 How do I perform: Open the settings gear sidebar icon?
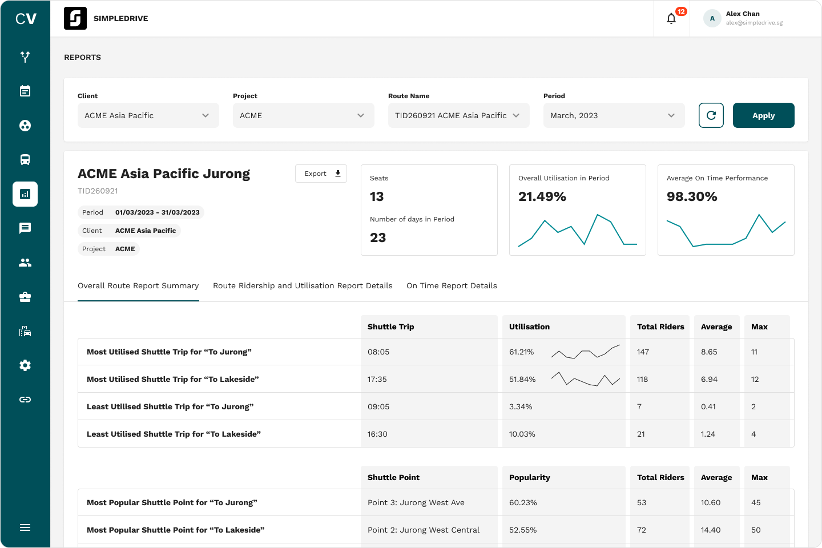25,365
